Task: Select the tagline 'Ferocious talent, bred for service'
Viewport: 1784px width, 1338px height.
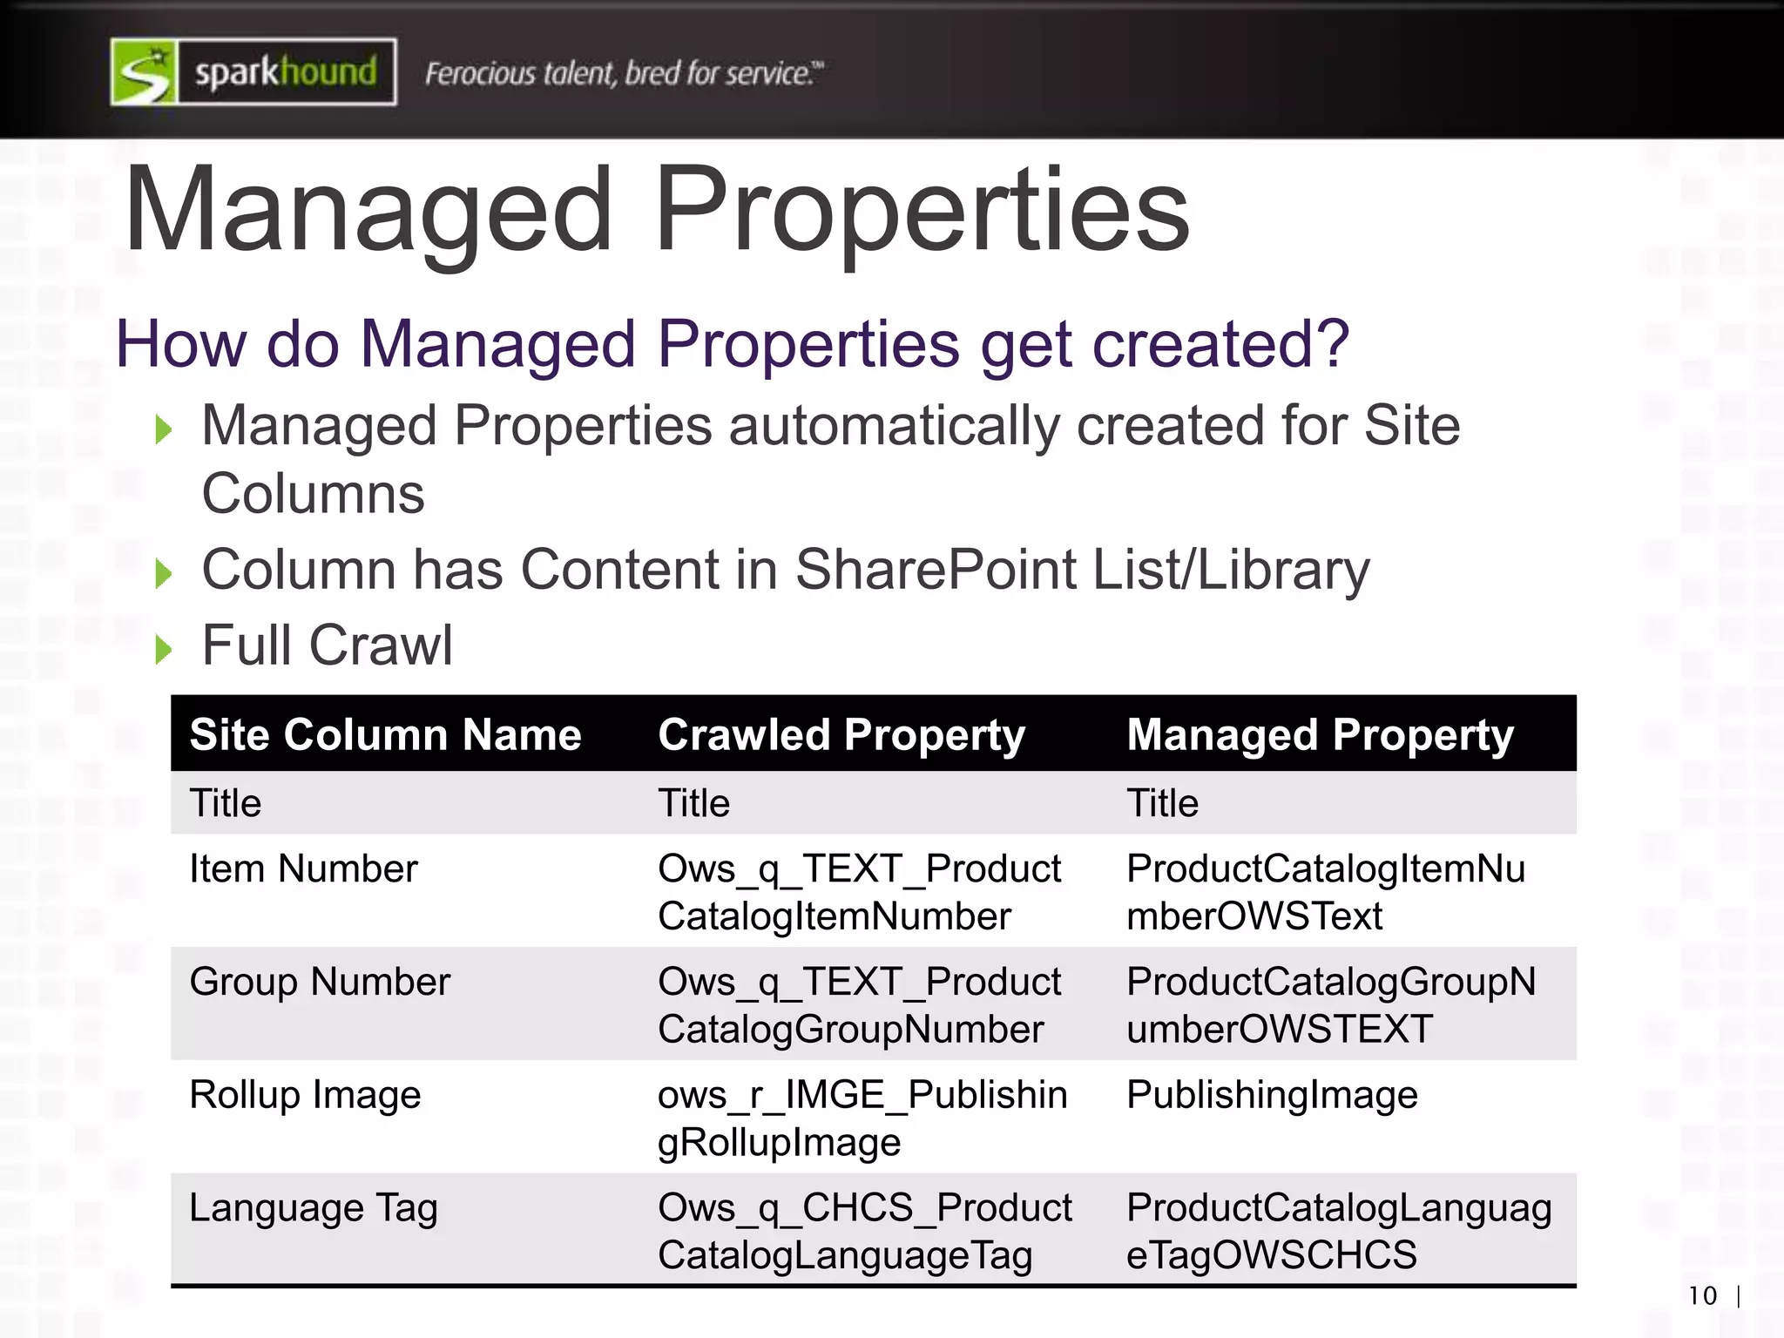Action: 624,73
